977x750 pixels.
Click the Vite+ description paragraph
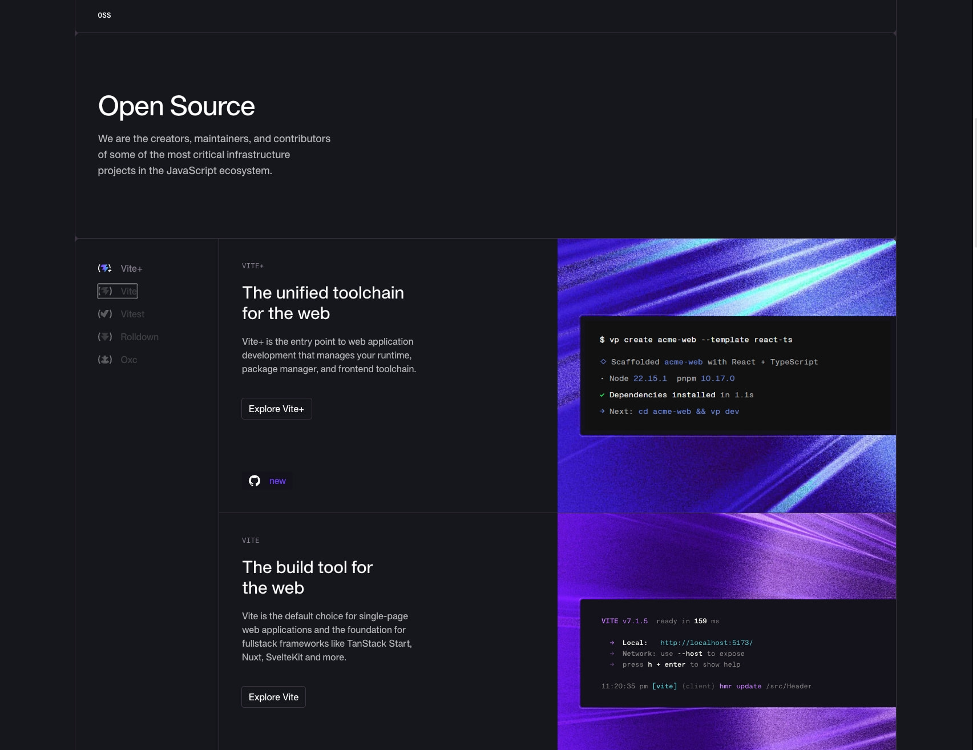pos(329,355)
